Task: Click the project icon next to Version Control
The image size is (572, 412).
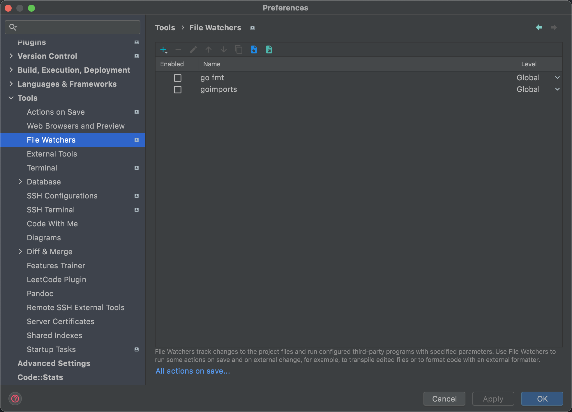Action: click(137, 56)
